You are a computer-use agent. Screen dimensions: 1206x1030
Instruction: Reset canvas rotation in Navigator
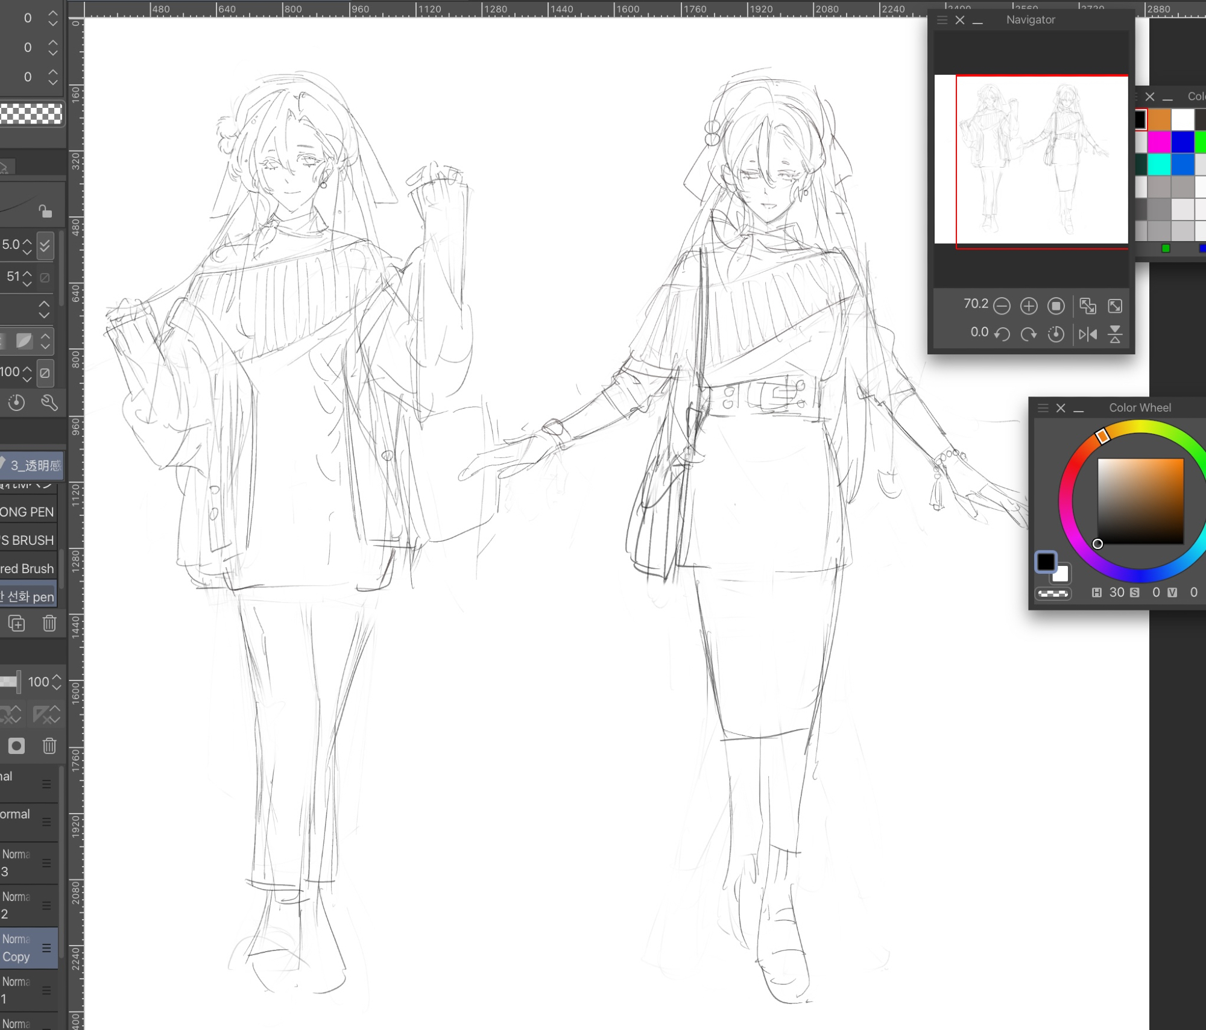coord(1055,334)
